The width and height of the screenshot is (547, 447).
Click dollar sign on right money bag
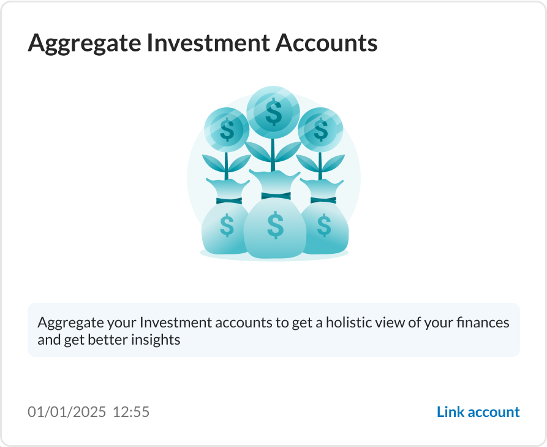click(x=324, y=226)
